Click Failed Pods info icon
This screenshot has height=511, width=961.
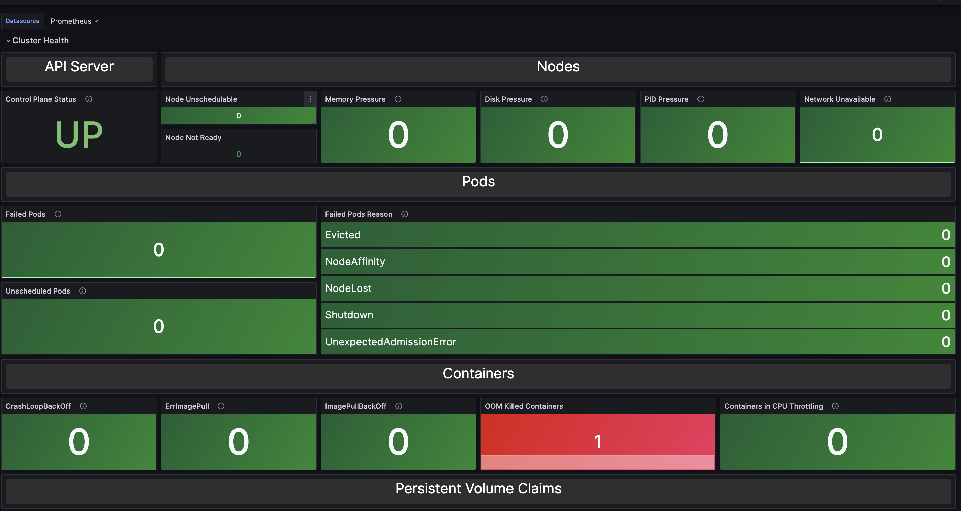click(58, 214)
